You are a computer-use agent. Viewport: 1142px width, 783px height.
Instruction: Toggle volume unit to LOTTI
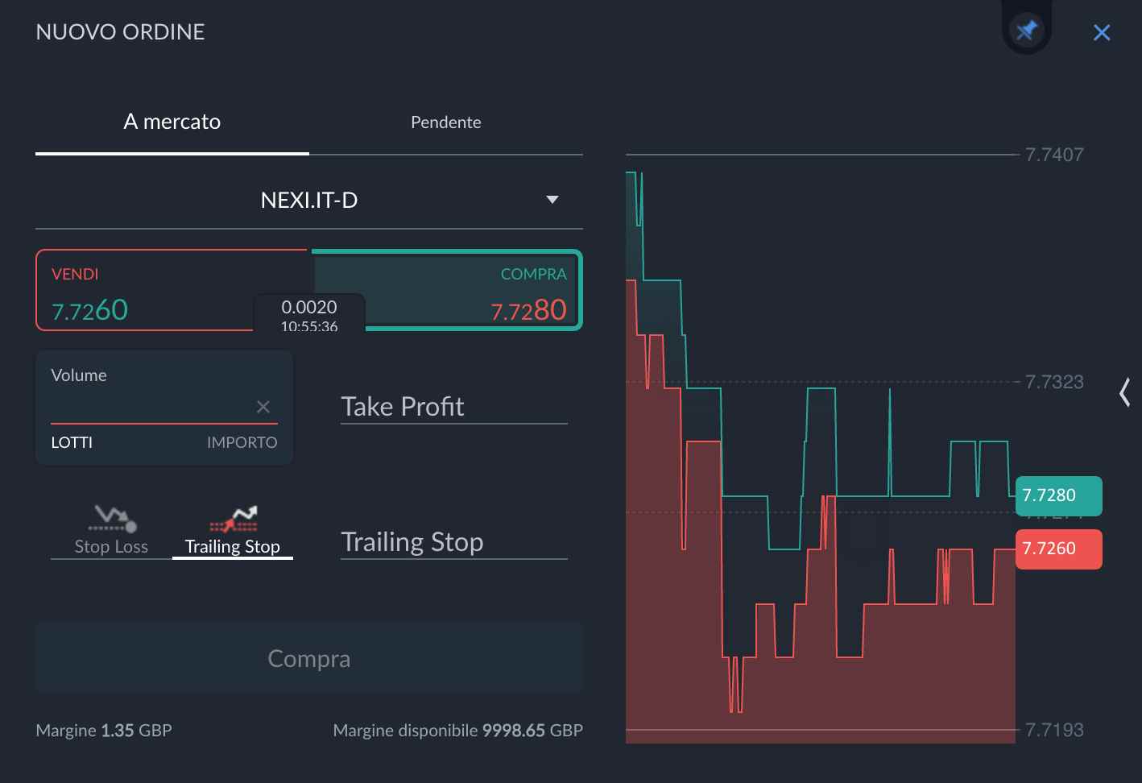click(x=72, y=442)
